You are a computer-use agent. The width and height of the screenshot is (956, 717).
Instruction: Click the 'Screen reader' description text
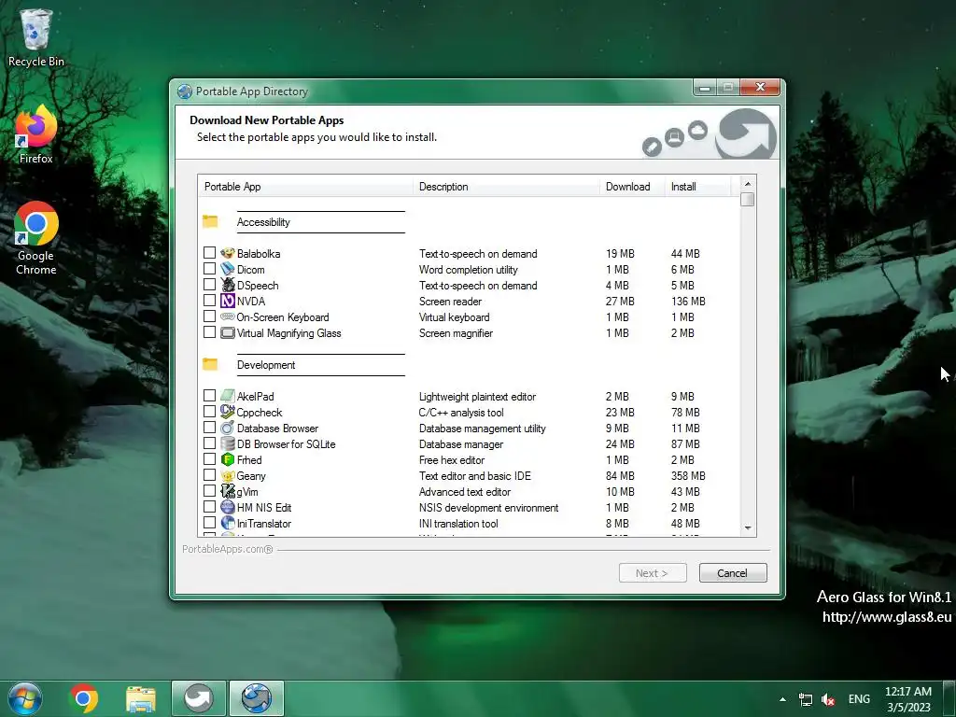point(451,302)
